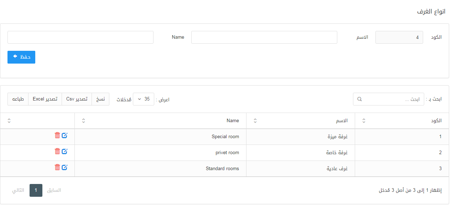The image size is (452, 206).
Task: Click the حفظ save button
Action: pos(21,57)
